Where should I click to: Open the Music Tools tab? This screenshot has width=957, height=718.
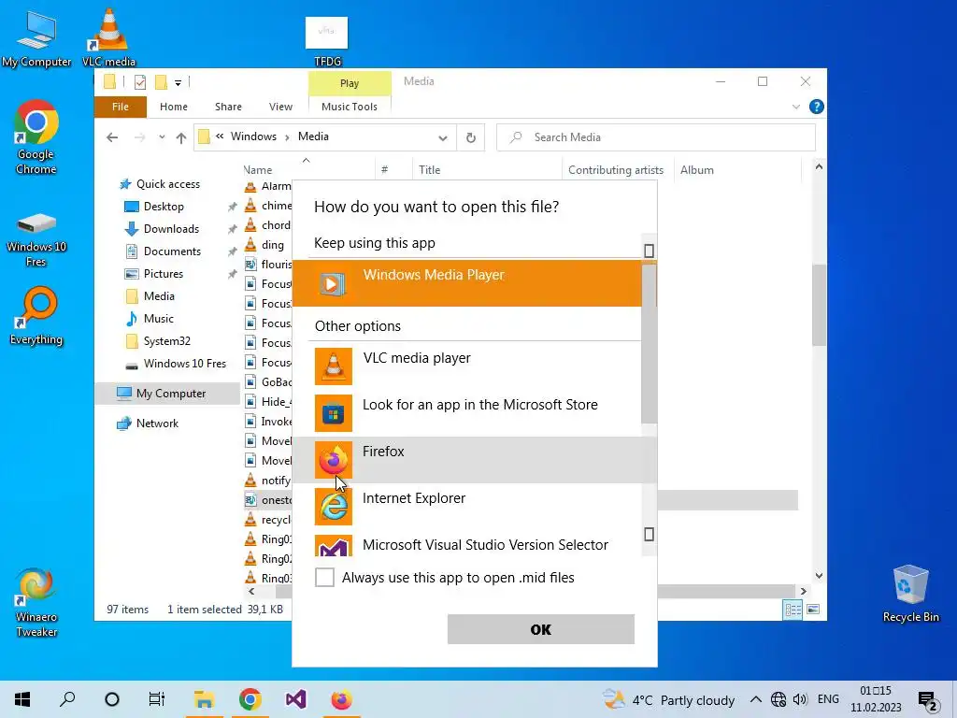coord(350,107)
